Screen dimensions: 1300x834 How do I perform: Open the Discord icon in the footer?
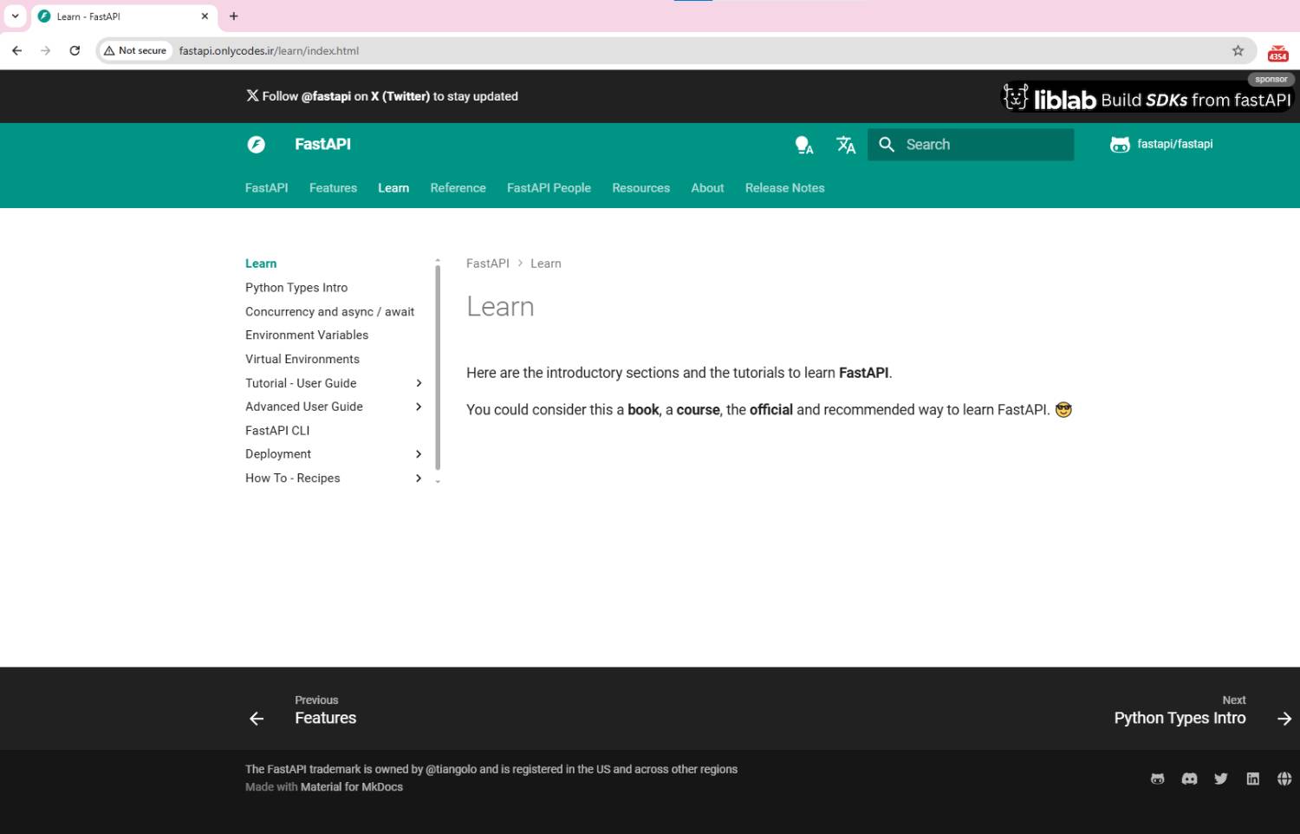coord(1189,779)
